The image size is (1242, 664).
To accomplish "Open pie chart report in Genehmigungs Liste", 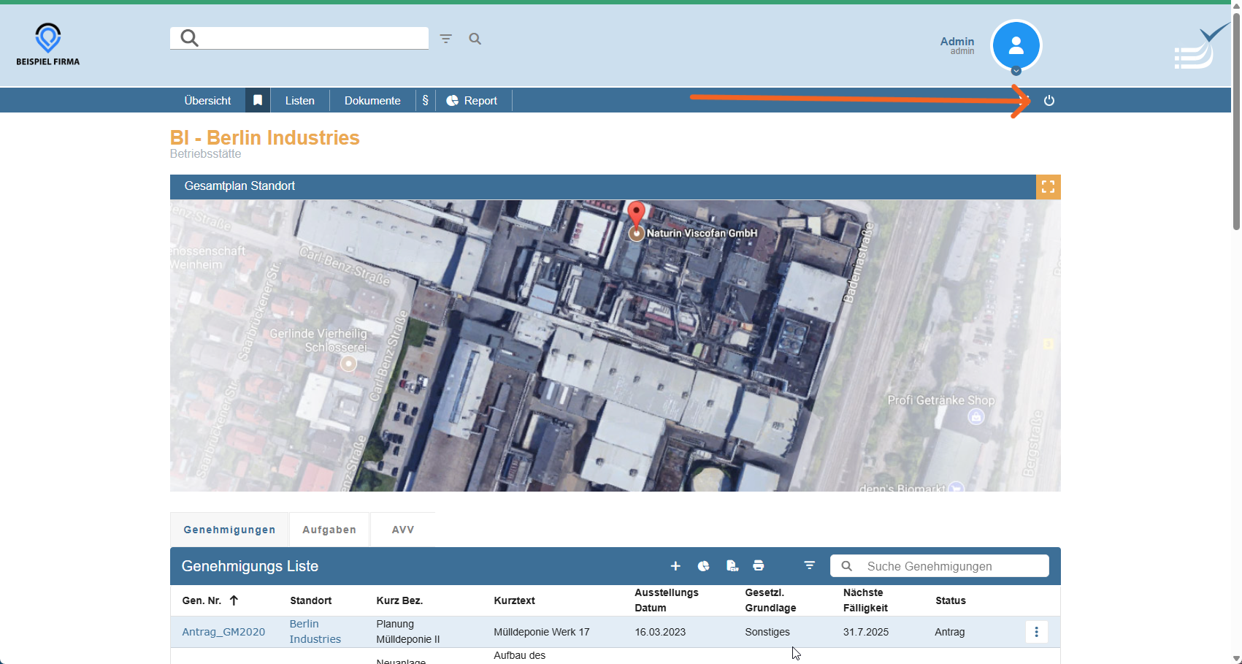I will 703,566.
